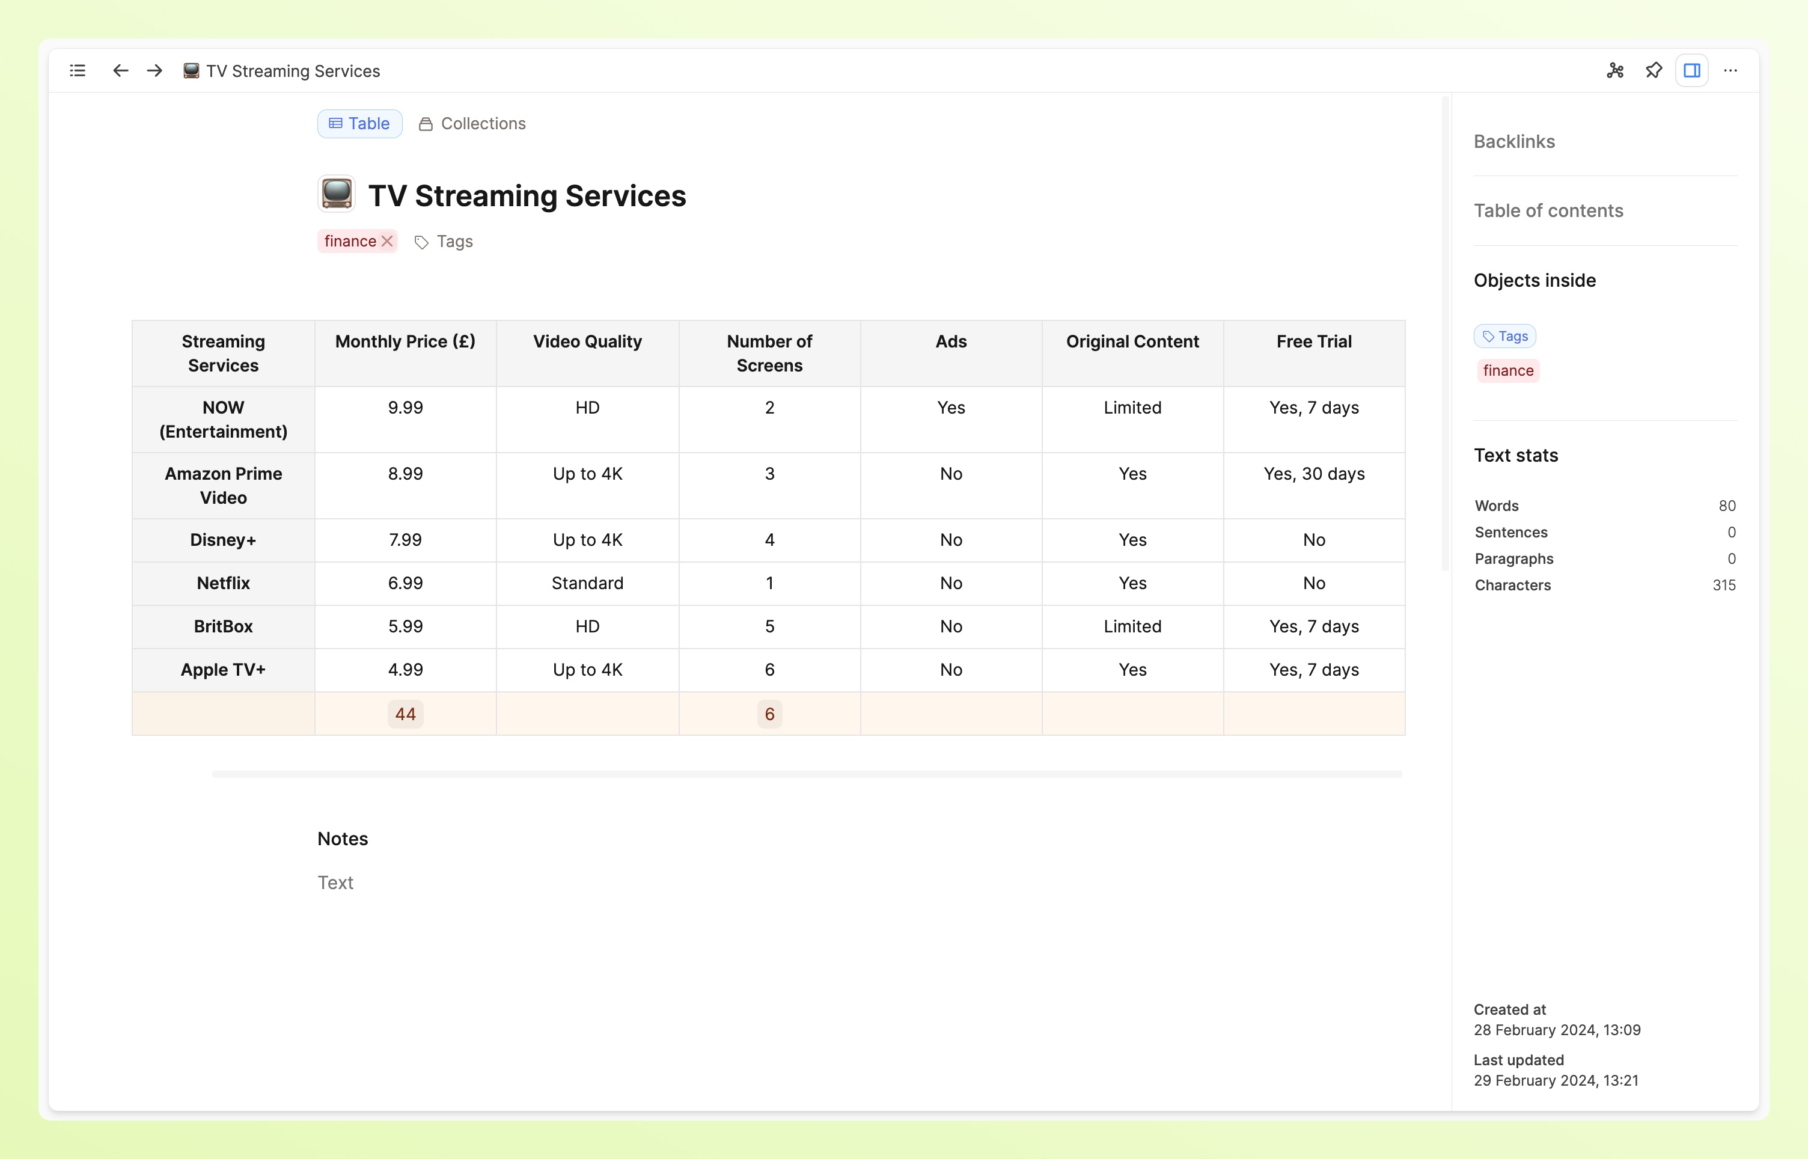Collapse the Objects inside section
Image resolution: width=1808 pixels, height=1159 pixels.
click(x=1534, y=281)
